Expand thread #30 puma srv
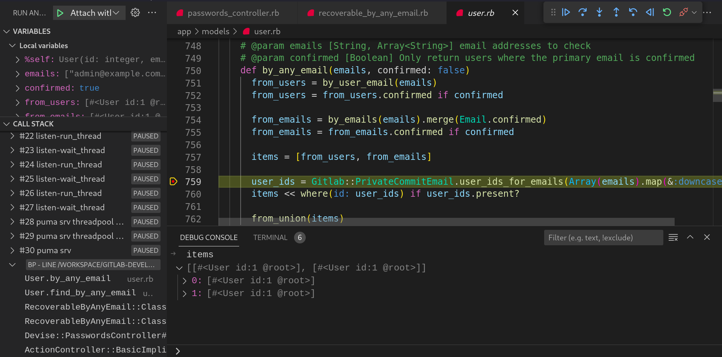The image size is (722, 357). coord(12,250)
